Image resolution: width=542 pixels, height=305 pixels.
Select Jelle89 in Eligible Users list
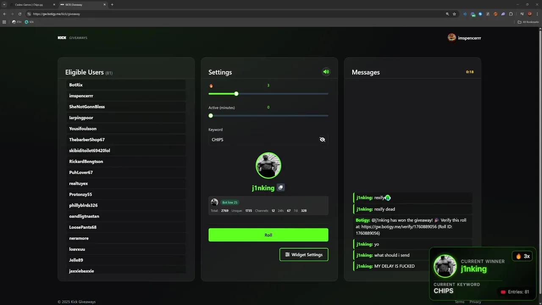126,260
